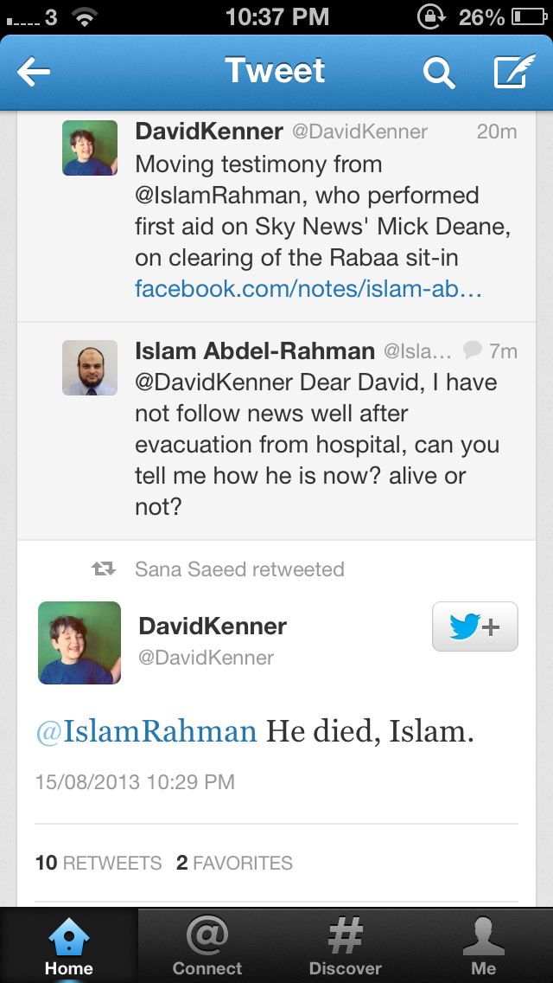Viewport: 553px width, 983px height.
Task: Go to the Me tab
Action: [484, 945]
